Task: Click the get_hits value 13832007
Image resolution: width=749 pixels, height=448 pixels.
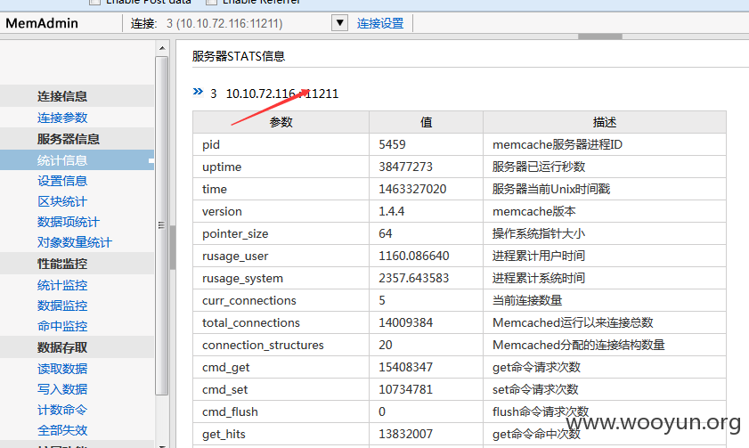Action: coord(405,434)
